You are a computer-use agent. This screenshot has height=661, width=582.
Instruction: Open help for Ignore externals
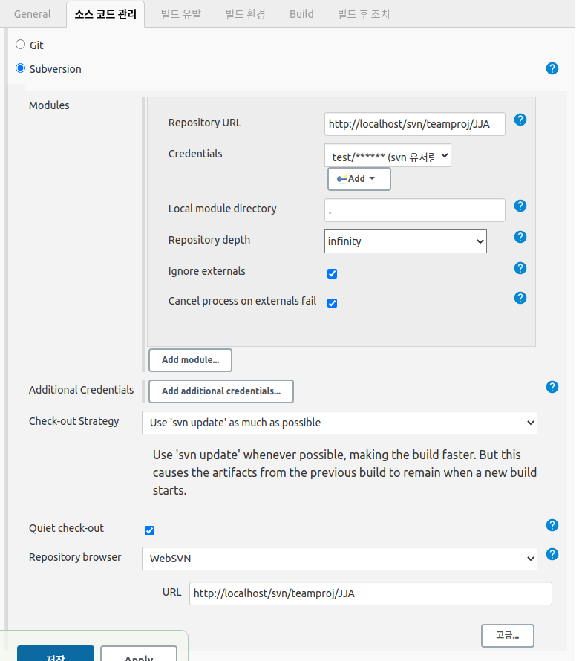point(520,268)
